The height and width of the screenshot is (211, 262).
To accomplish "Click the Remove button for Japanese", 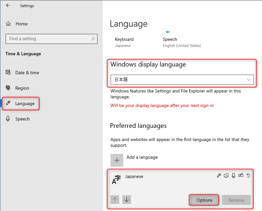I will tap(236, 200).
